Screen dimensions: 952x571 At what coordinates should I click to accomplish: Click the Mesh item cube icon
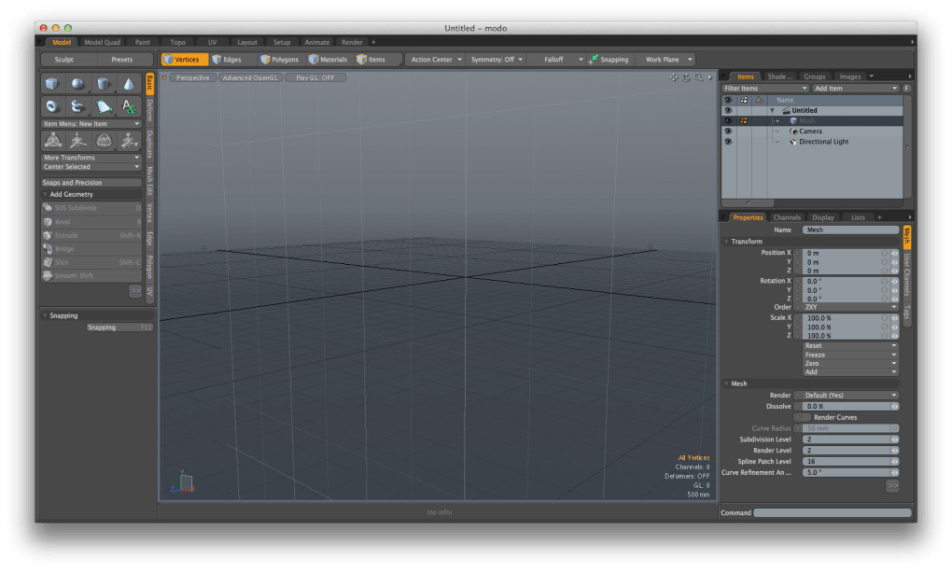pyautogui.click(x=793, y=120)
